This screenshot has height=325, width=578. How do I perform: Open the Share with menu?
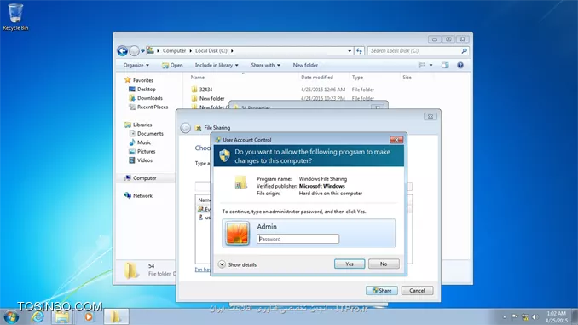[x=265, y=65]
